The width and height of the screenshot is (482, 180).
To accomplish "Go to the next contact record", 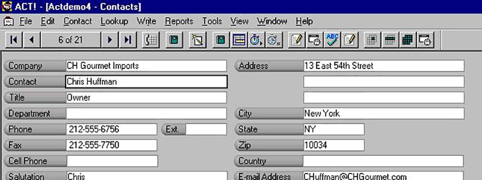I will [x=110, y=40].
